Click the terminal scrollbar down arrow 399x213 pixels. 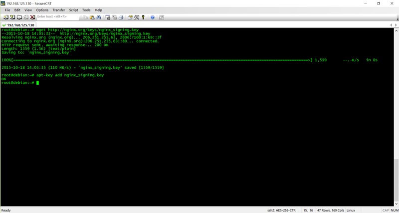point(397,204)
